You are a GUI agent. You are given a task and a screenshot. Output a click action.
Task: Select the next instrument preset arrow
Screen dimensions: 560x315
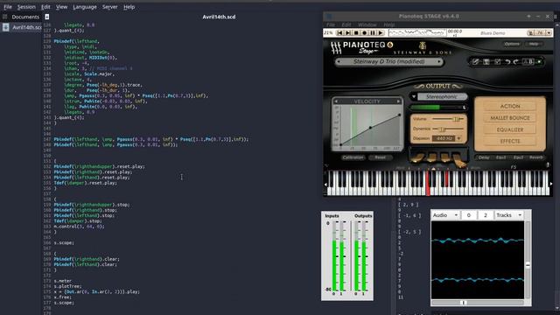pos(439,62)
